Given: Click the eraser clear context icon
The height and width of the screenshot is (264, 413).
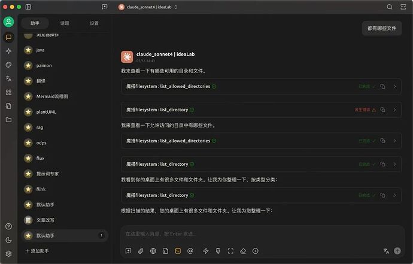Looking at the screenshot, I should pos(243,251).
